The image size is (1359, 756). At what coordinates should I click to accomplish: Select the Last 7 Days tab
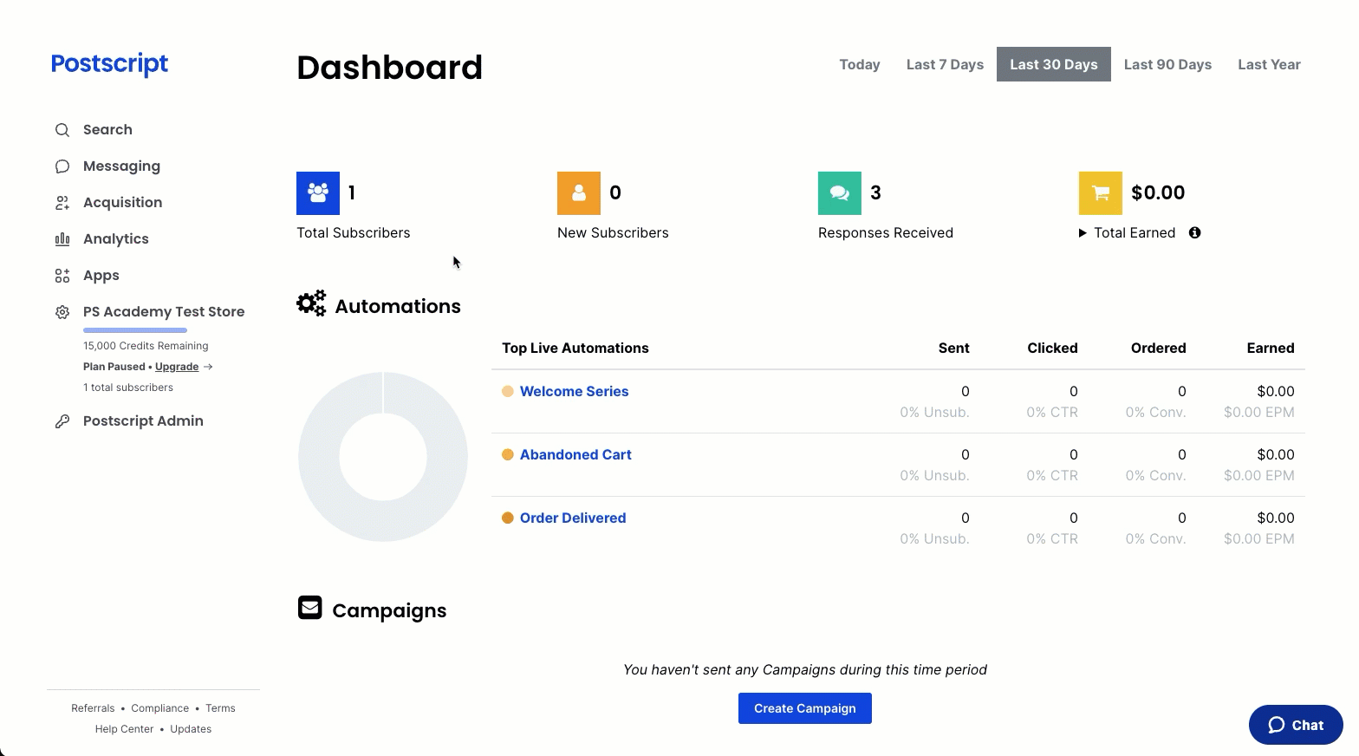coord(945,64)
